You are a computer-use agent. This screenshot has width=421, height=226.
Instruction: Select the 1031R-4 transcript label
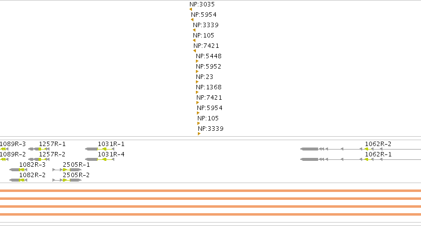111,154
